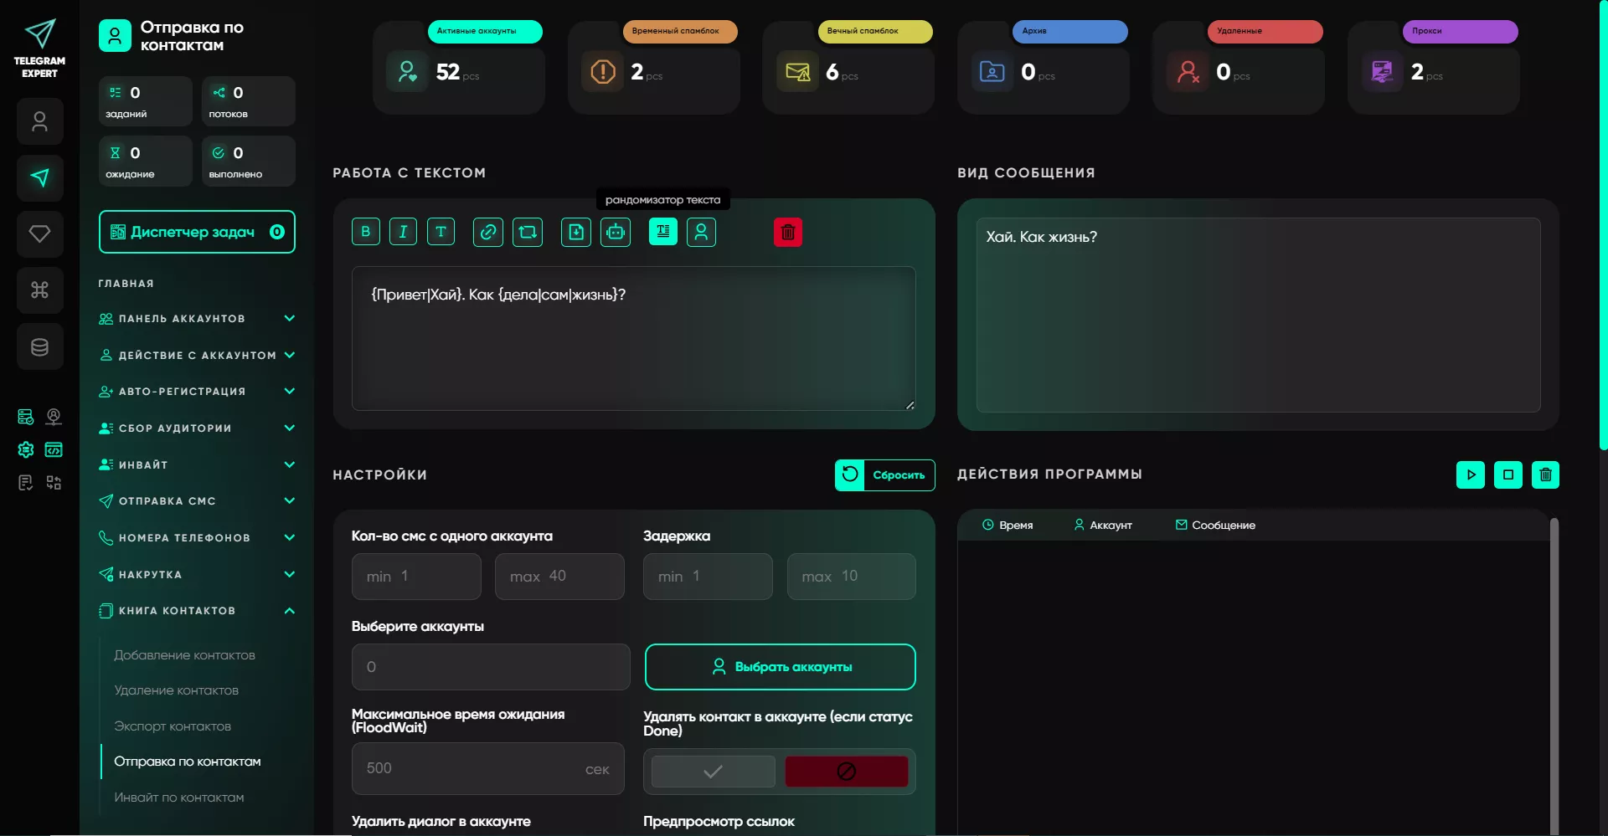Click the user pin icon in sidebar

54,417
